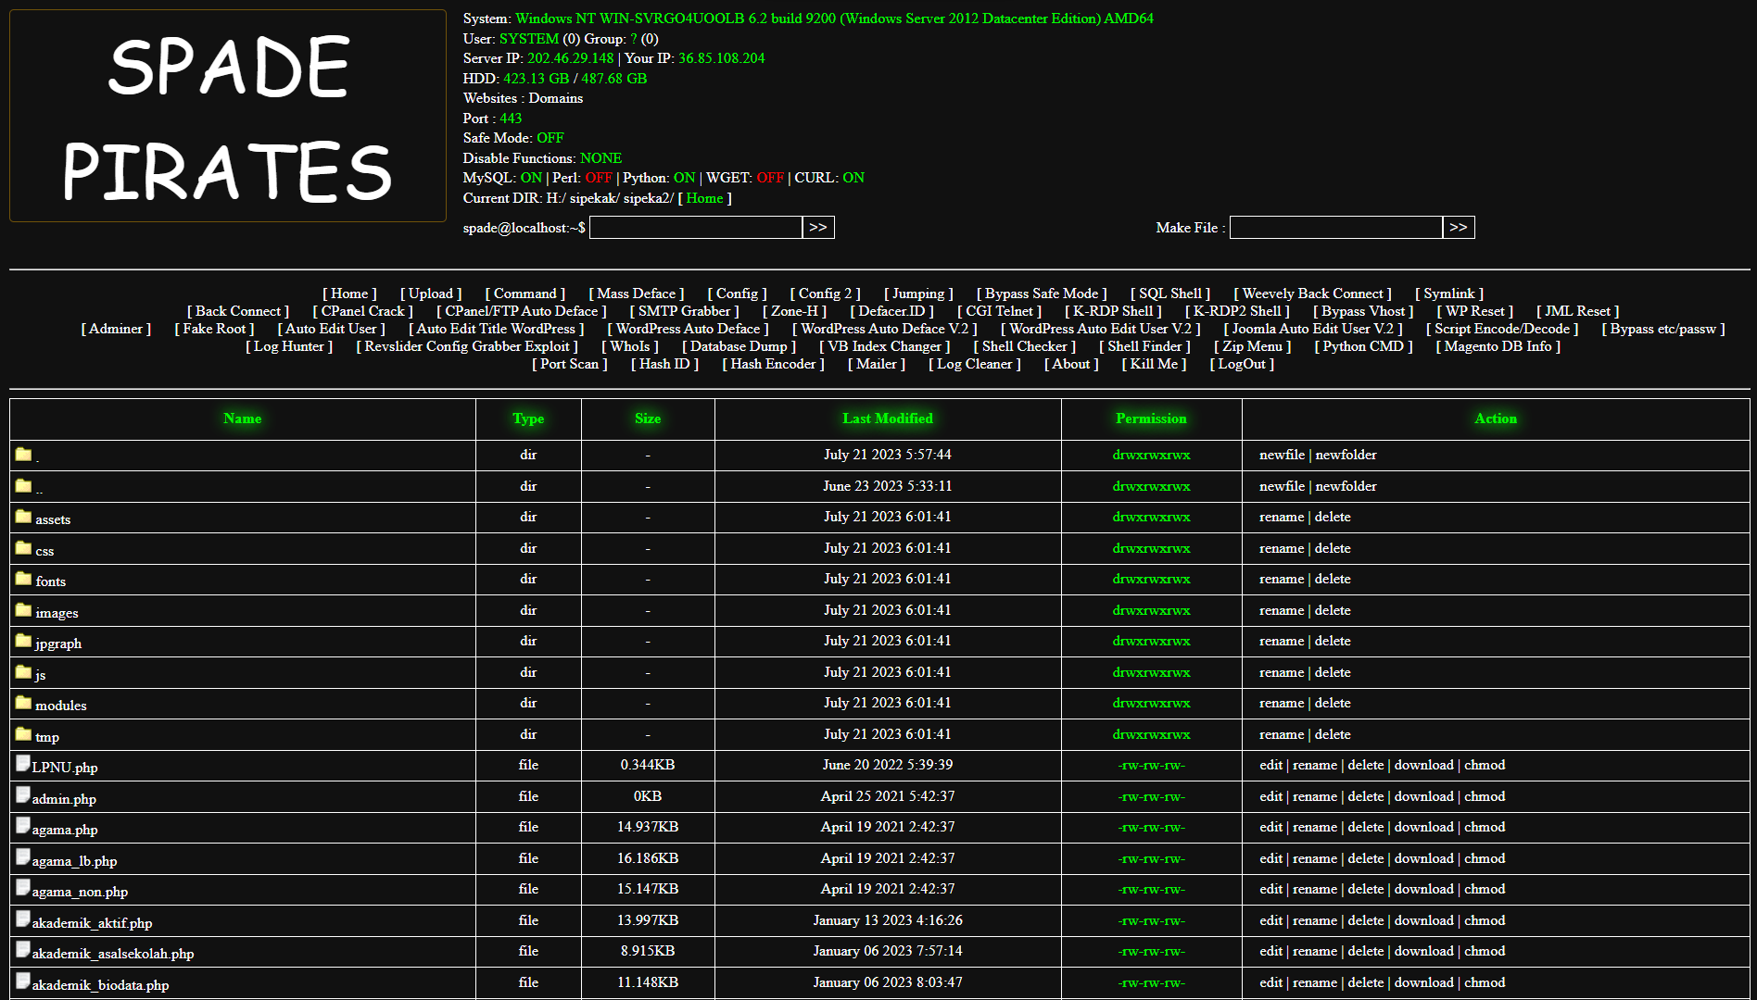Click the -rw-rw-rw- permission for LPNU.php

pyautogui.click(x=1151, y=765)
